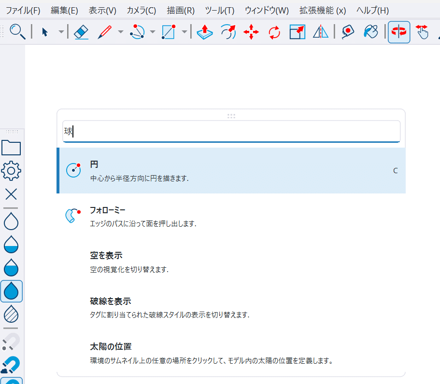This screenshot has height=384, width=440.
Task: Open the ウィンドウ(W) menu
Action: (267, 11)
